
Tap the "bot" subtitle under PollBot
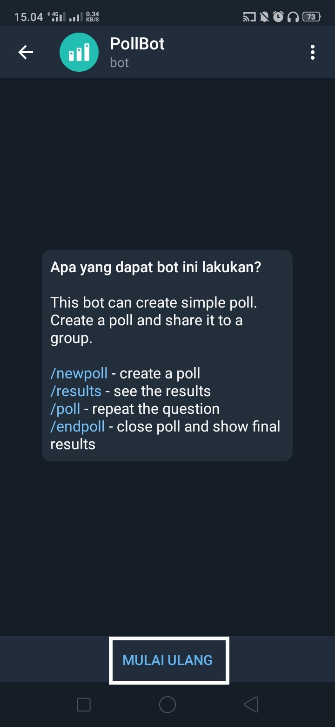119,63
